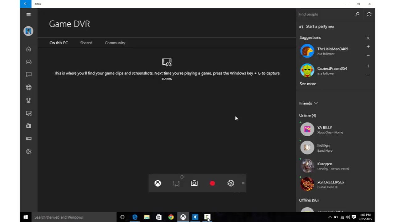Open the user profile avatar in sidebar
The height and width of the screenshot is (222, 395).
click(29, 31)
